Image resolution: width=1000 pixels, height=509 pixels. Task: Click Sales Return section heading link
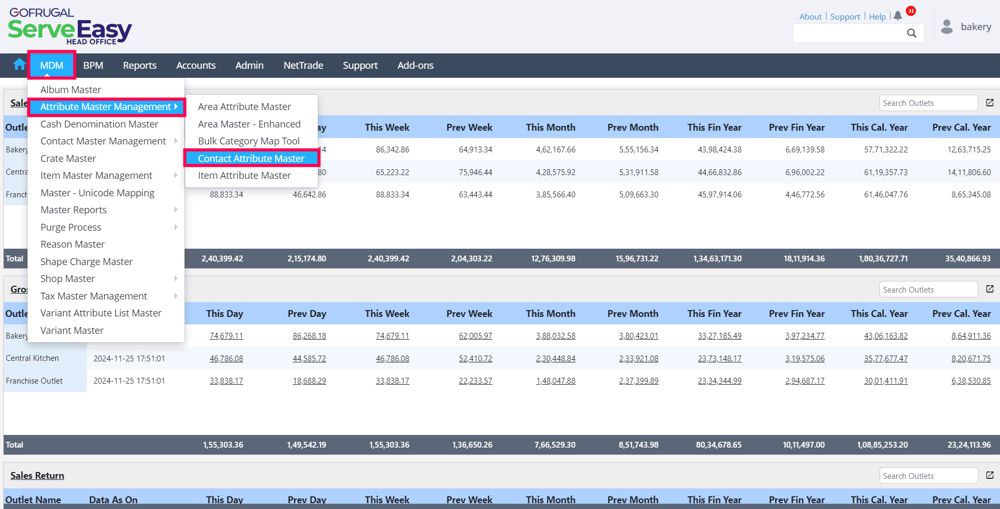coord(37,476)
